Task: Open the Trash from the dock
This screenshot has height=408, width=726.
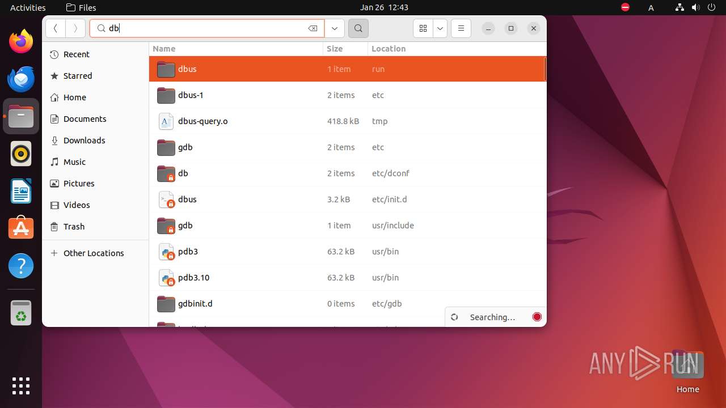Action: point(21,313)
